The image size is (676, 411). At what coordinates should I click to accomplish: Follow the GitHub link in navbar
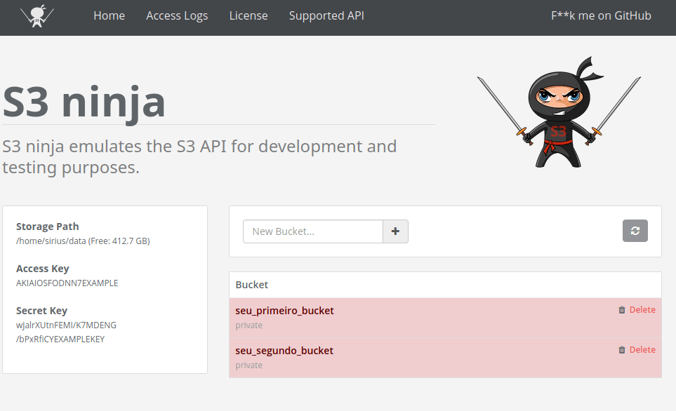click(x=601, y=15)
